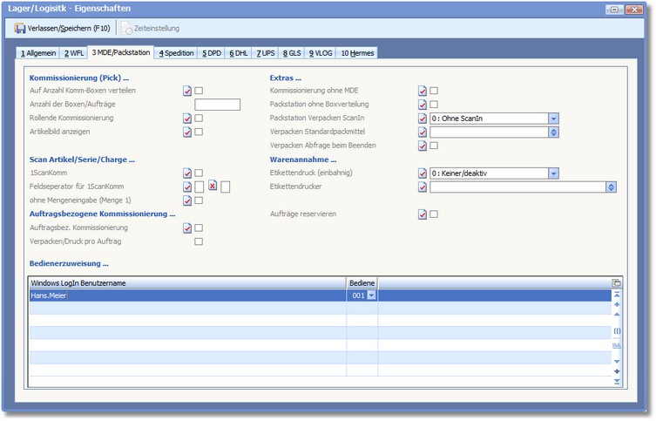Open the Packstation Verpacken ScanIn dropdown
The image size is (656, 421).
coord(553,119)
